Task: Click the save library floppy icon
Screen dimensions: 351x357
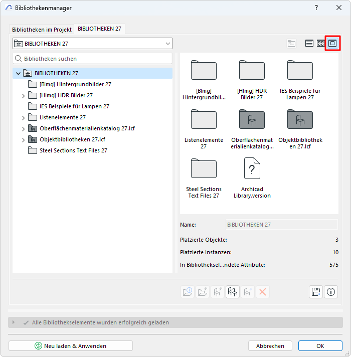Action: coord(316,292)
